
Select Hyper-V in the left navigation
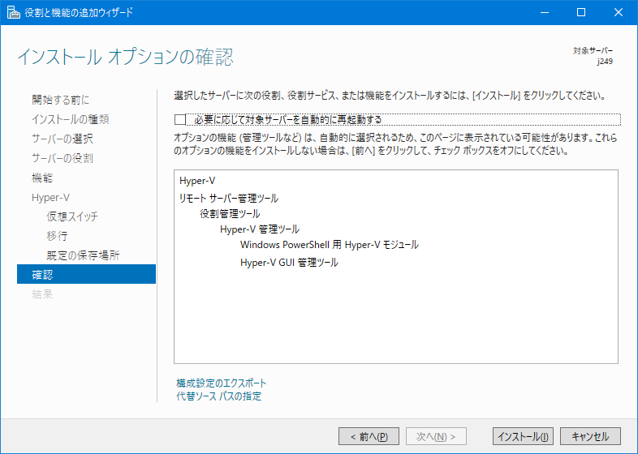[x=50, y=197]
